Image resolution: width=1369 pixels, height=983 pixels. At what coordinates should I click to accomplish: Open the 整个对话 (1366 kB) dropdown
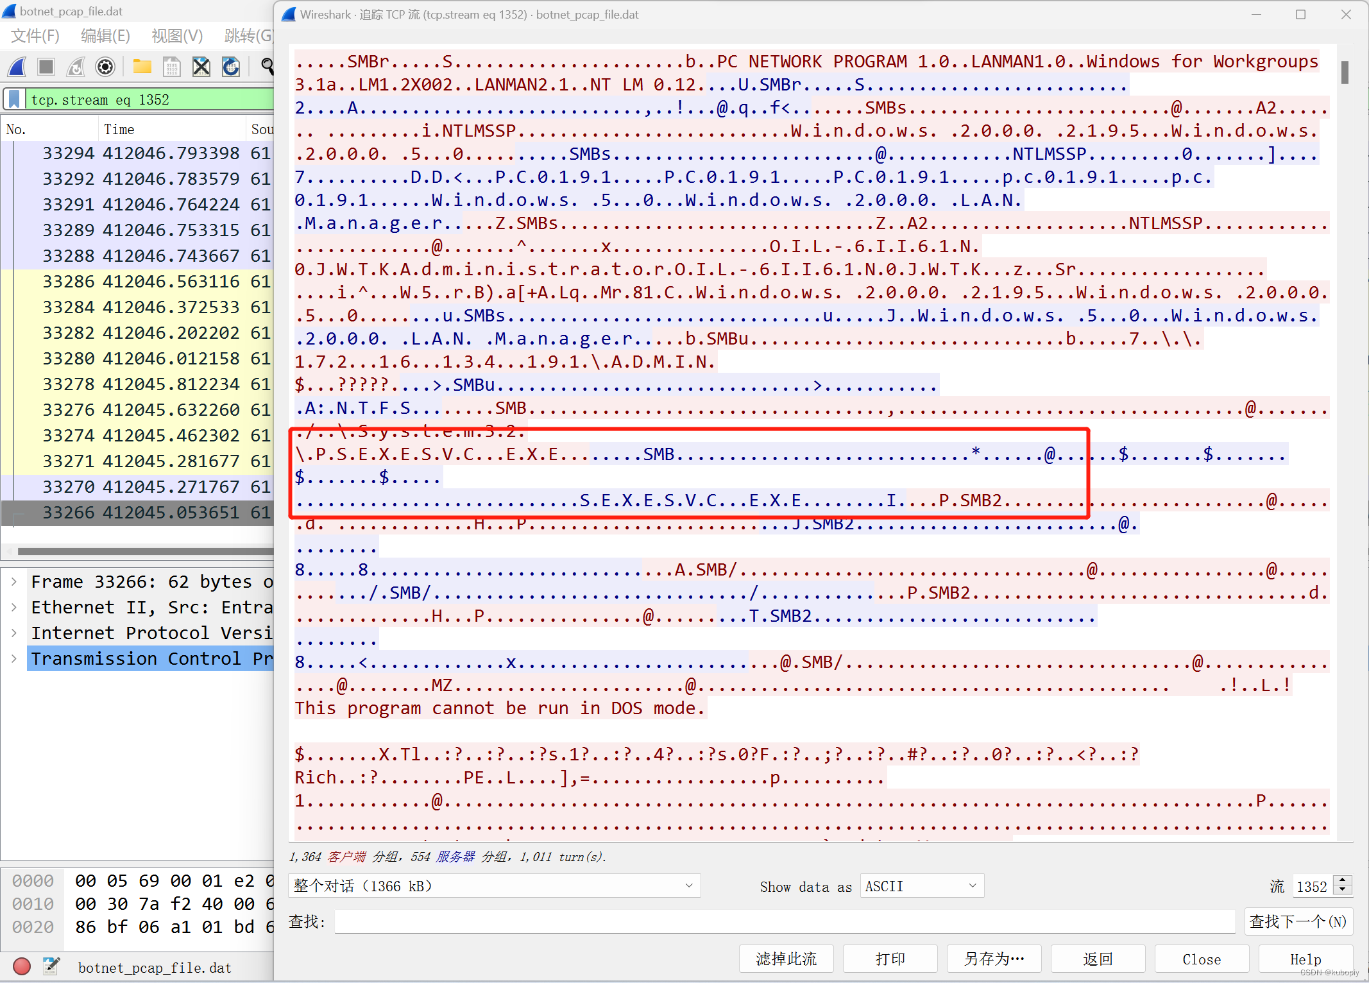point(494,886)
